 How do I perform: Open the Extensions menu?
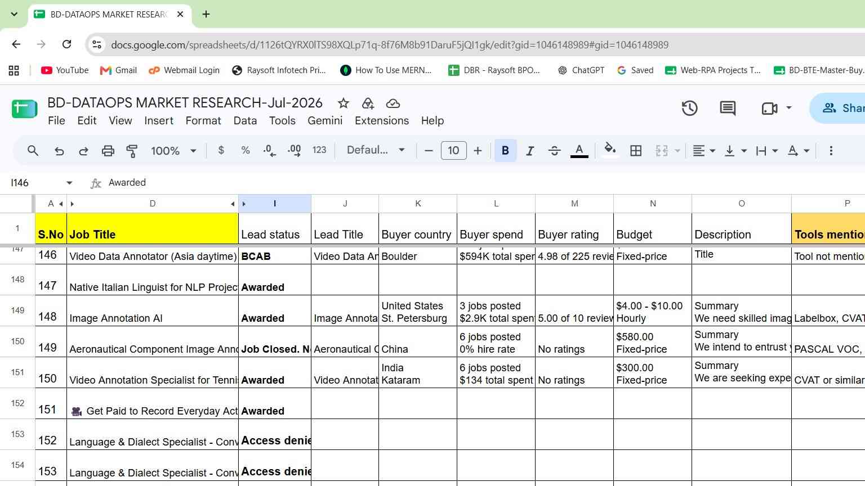[382, 120]
